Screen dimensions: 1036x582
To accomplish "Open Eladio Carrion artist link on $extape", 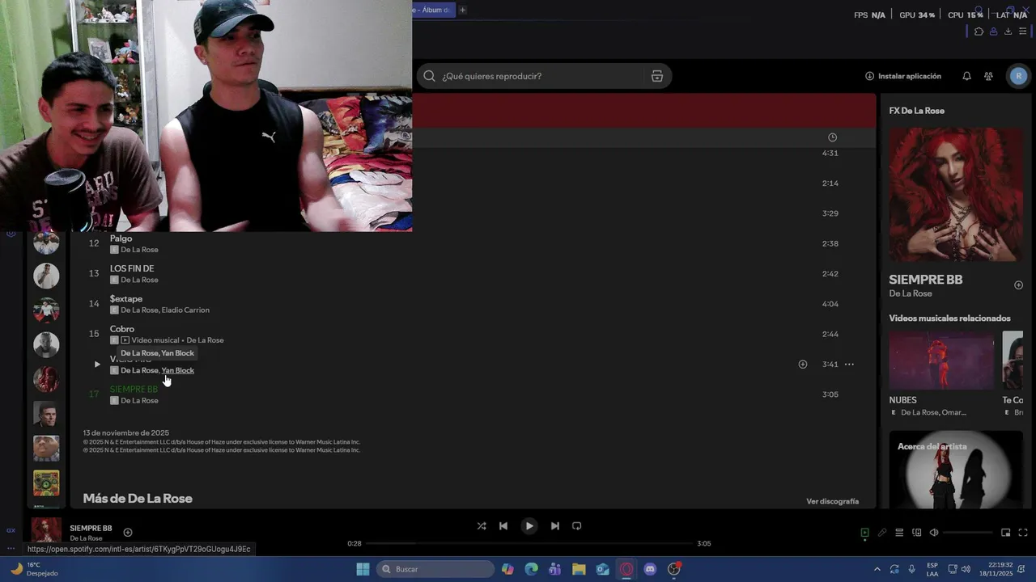I will click(185, 310).
